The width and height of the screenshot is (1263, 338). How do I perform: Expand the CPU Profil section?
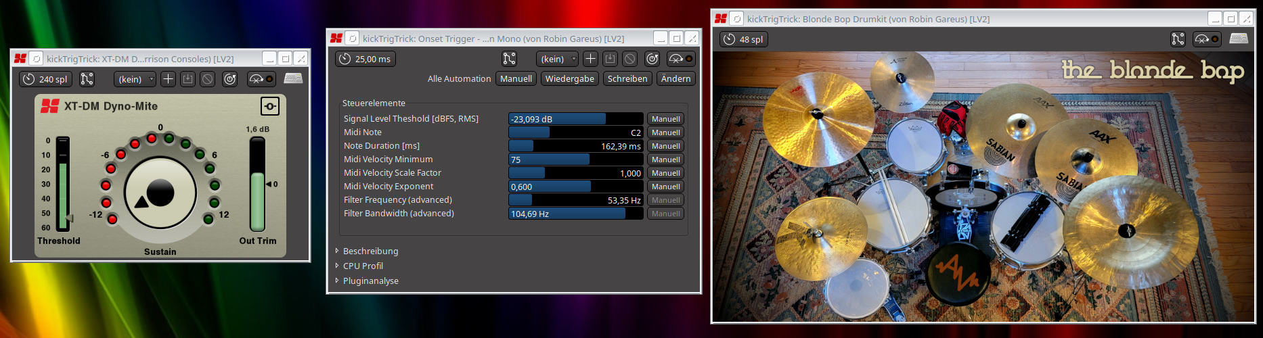tap(363, 266)
